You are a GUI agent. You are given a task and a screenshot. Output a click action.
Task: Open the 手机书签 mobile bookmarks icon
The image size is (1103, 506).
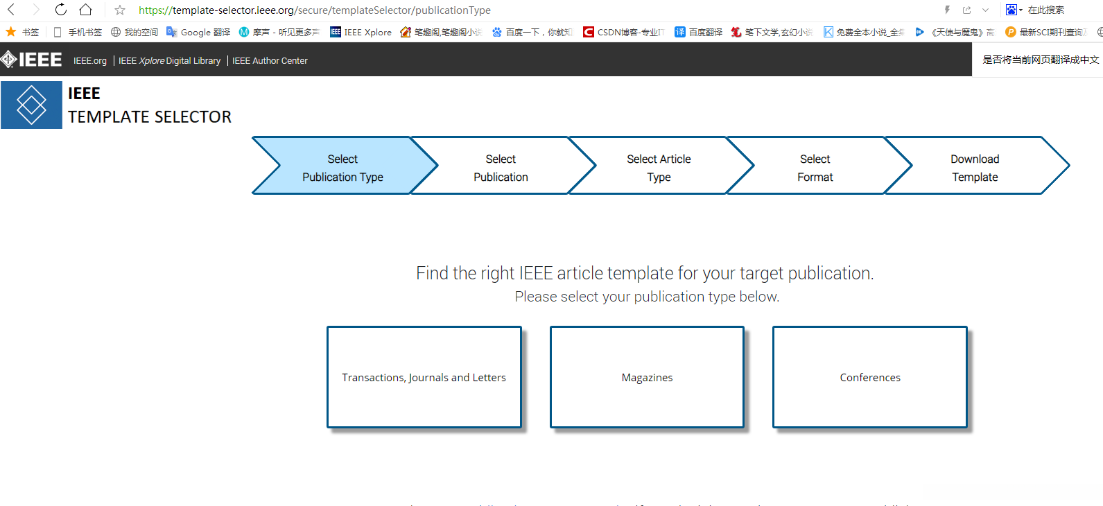[x=58, y=32]
